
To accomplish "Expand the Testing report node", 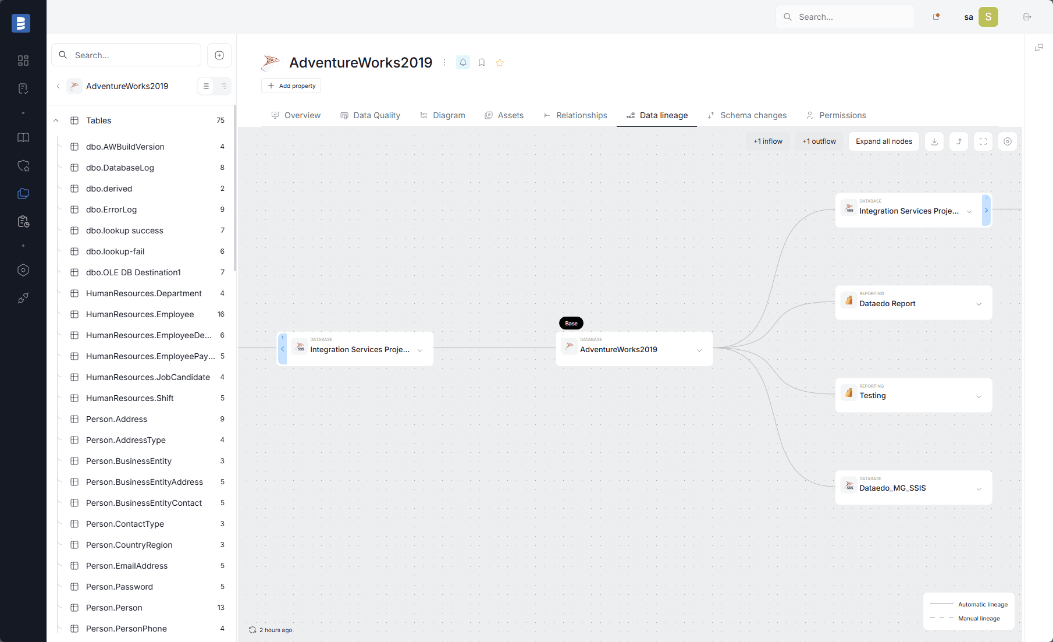I will (979, 396).
